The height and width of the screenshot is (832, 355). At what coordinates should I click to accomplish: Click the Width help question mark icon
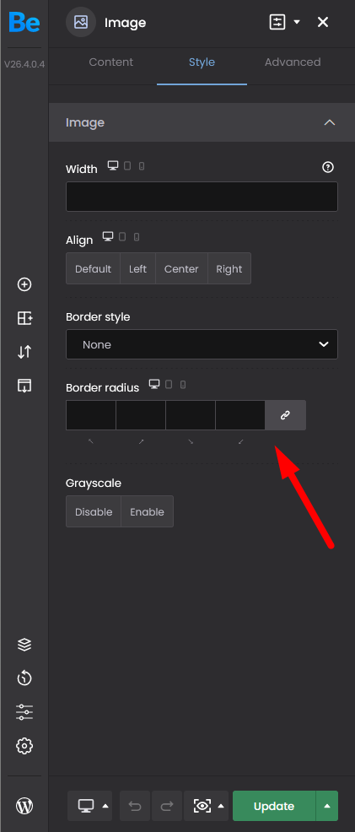tap(328, 168)
